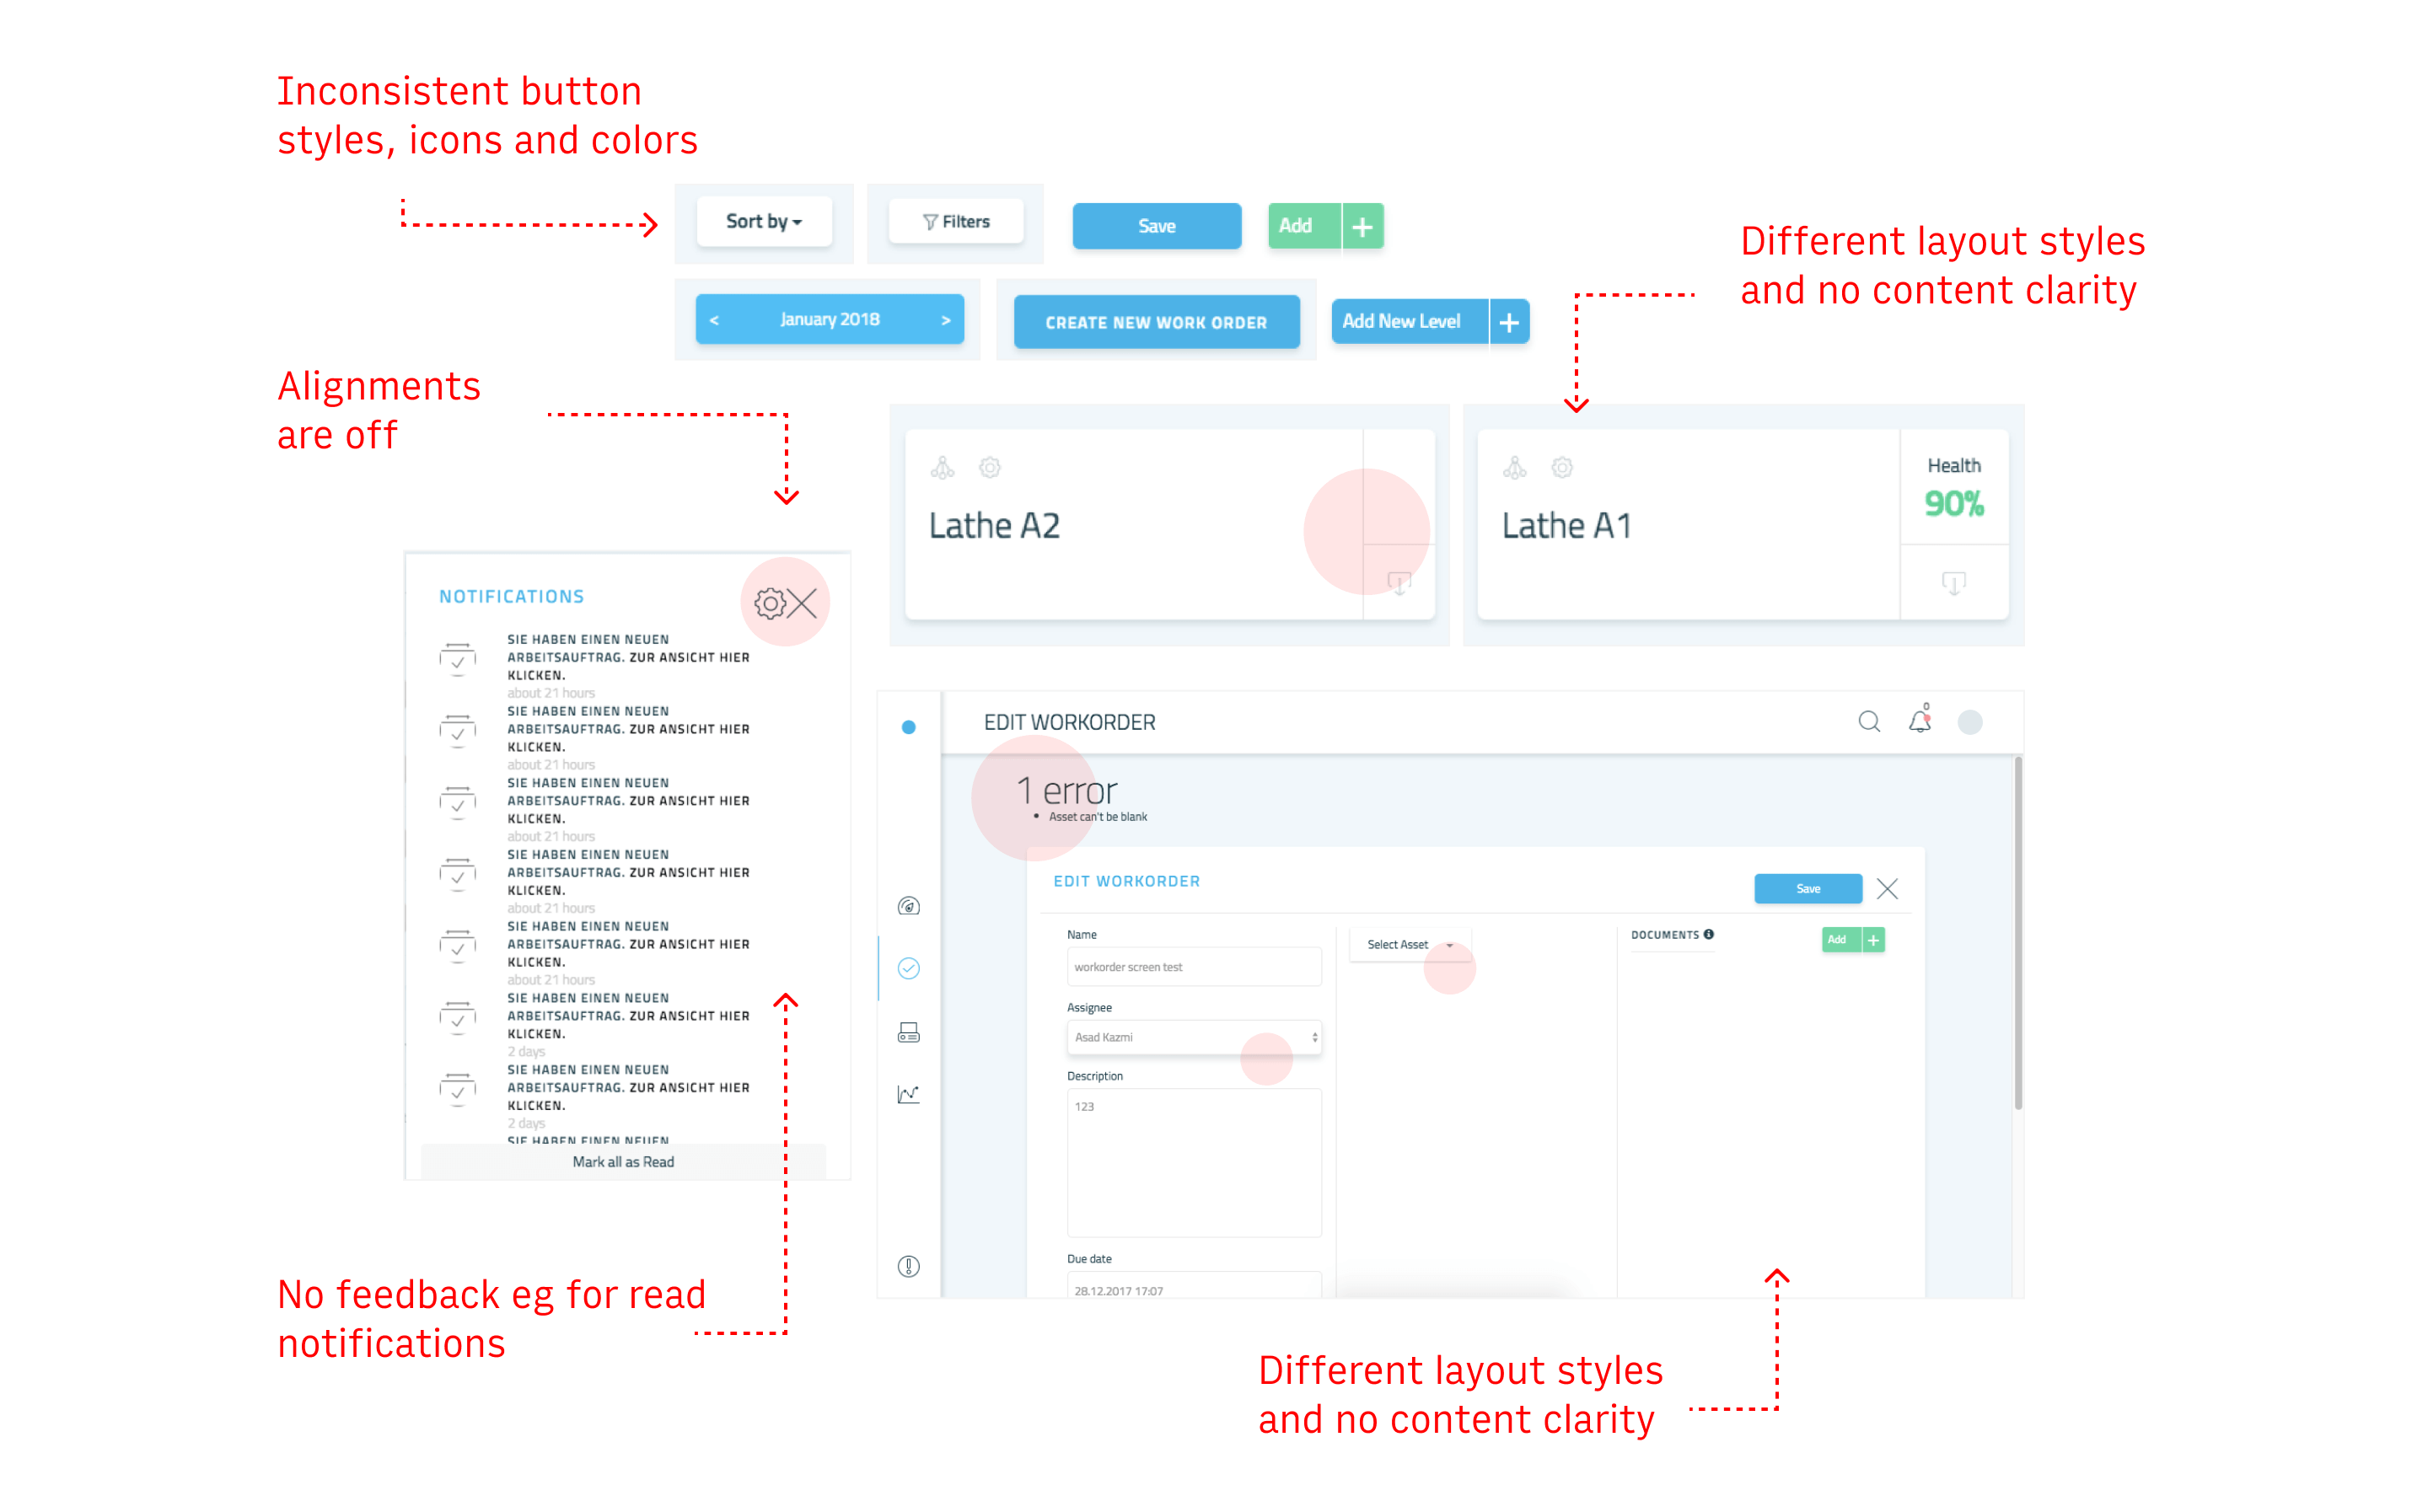2428x1512 pixels.
Task: Open the equipment printer icon in the sidebar
Action: 908,1032
